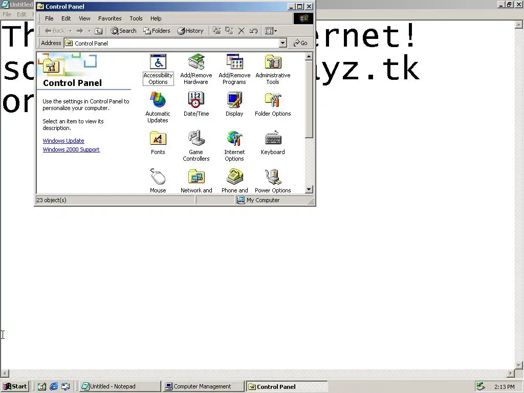Open Game Controllers applet
The height and width of the screenshot is (393, 524).
pos(196,146)
